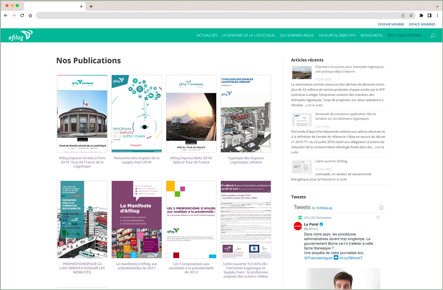
Task: Open a new tab with the plus icon
Action: tap(91, 6)
